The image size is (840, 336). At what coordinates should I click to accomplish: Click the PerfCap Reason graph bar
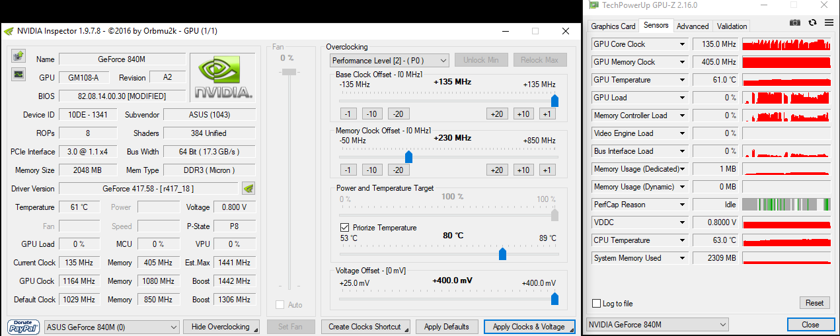point(786,205)
